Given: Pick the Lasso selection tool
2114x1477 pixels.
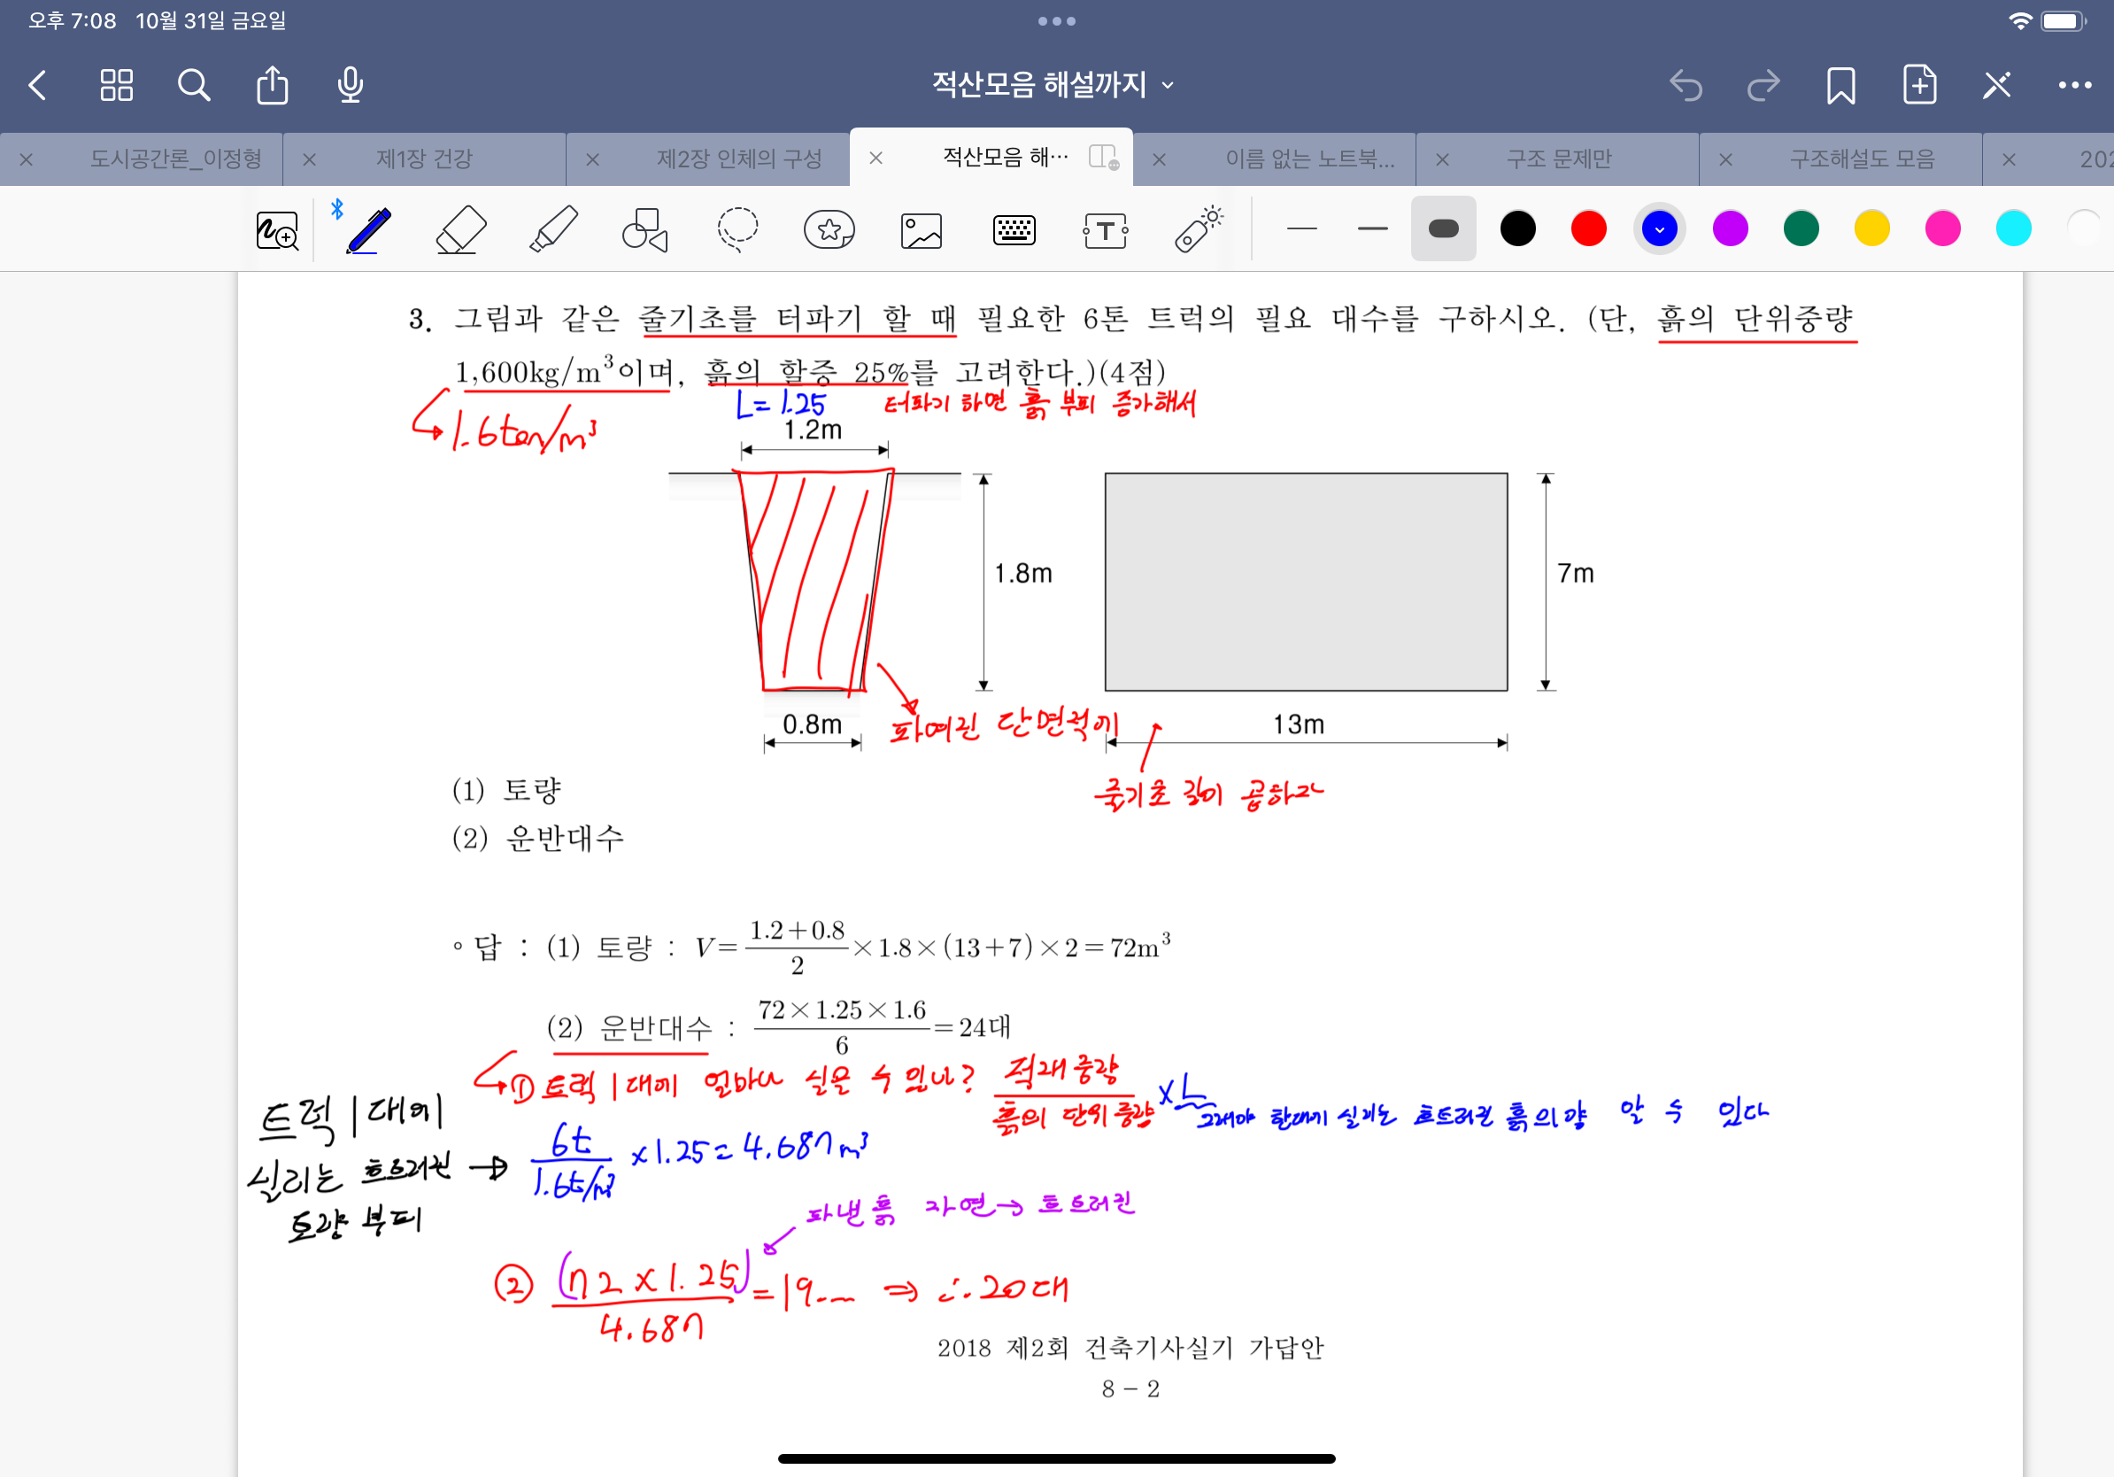Looking at the screenshot, I should [x=737, y=229].
